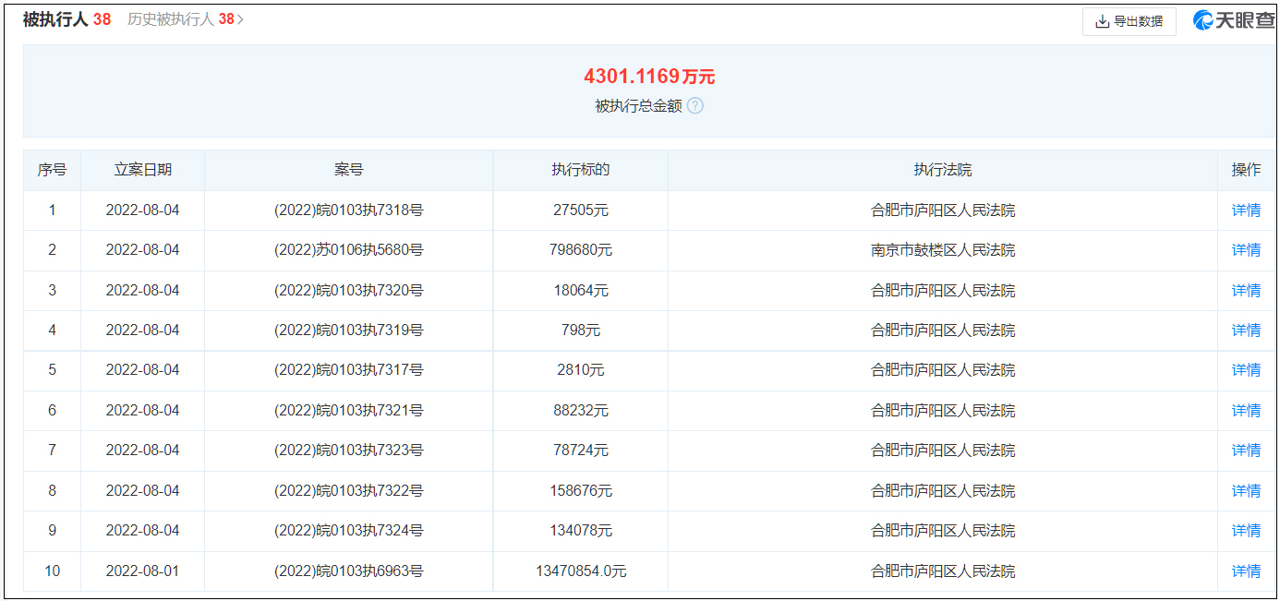Image resolution: width=1280 pixels, height=601 pixels.
Task: Click the amount 158676元
Action: pos(581,491)
